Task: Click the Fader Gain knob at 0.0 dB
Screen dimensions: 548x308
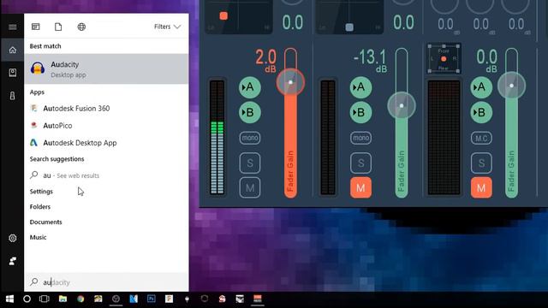Action: pos(511,86)
